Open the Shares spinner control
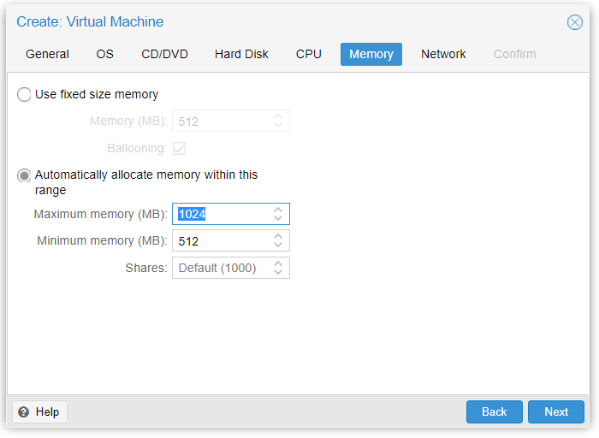599x438 pixels. [278, 268]
